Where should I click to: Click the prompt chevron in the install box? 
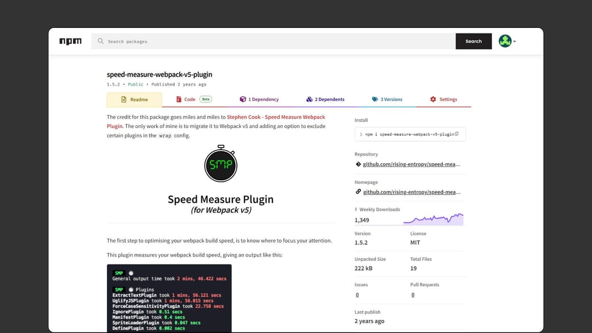[x=361, y=134]
